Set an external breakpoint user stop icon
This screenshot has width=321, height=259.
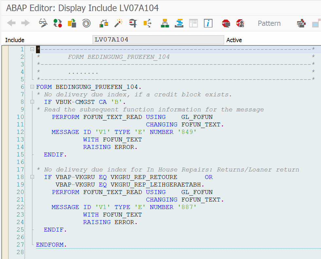click(240, 23)
